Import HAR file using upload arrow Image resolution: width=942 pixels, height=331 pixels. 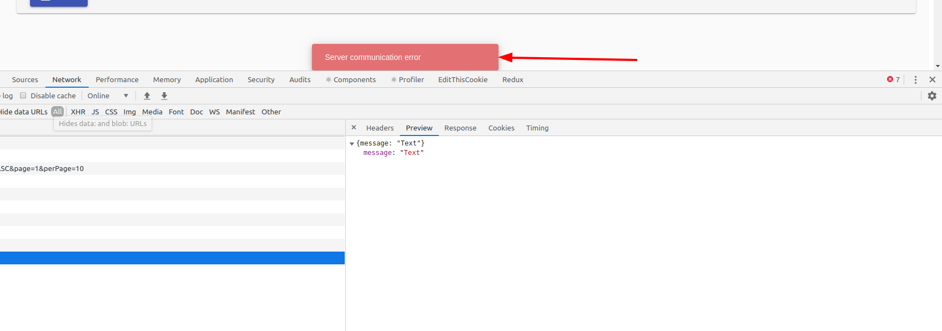point(147,96)
